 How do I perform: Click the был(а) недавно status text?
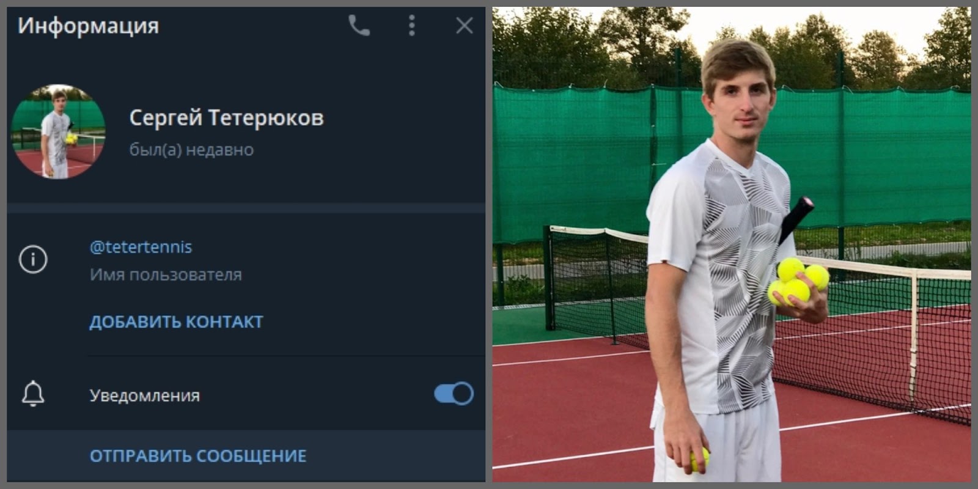pyautogui.click(x=189, y=150)
